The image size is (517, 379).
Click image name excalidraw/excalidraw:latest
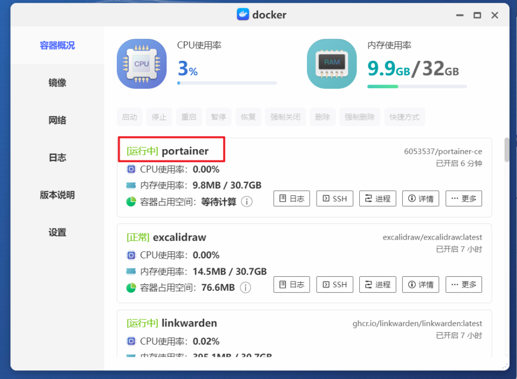point(432,237)
